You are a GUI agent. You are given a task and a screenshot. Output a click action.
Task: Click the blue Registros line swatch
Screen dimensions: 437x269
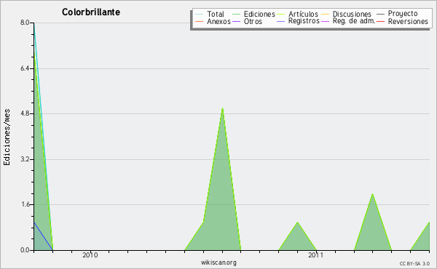(x=280, y=21)
